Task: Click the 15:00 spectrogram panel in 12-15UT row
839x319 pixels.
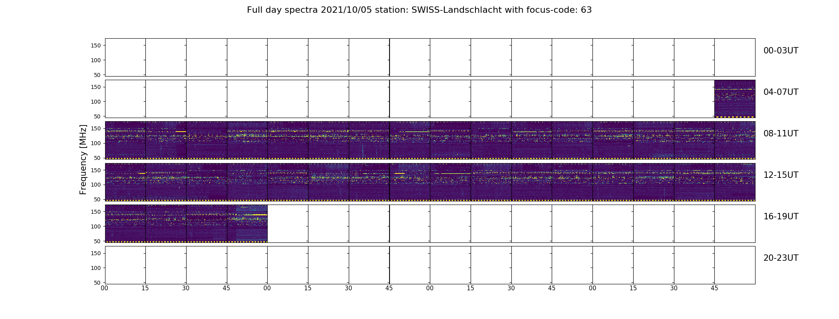Action: pos(613,182)
